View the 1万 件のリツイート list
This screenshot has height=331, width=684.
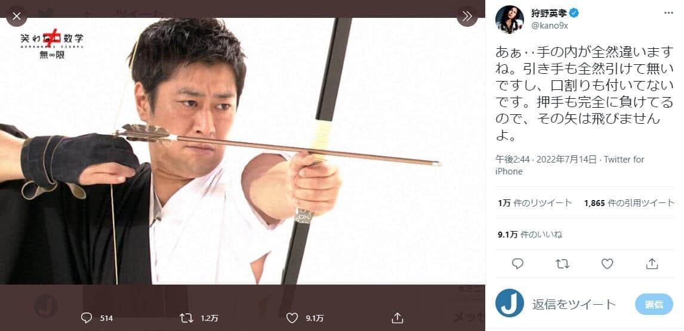(534, 203)
